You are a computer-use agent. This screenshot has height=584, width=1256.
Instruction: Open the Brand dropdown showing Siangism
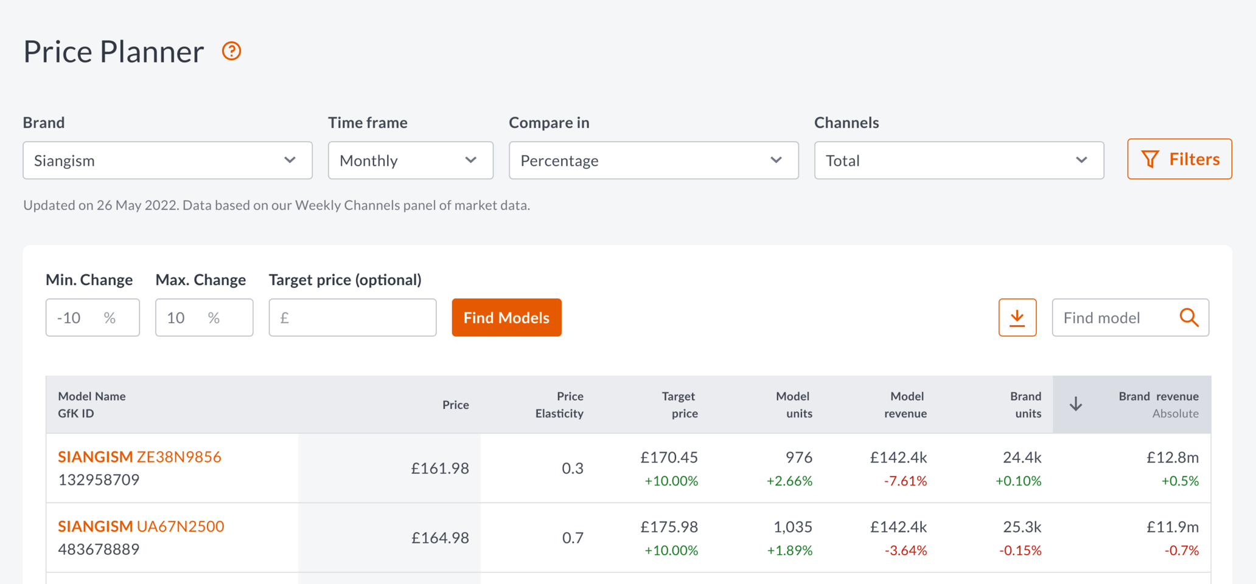(167, 160)
